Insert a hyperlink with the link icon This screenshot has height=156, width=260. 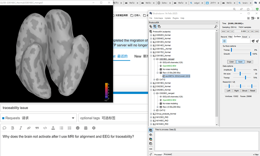coord(29,128)
